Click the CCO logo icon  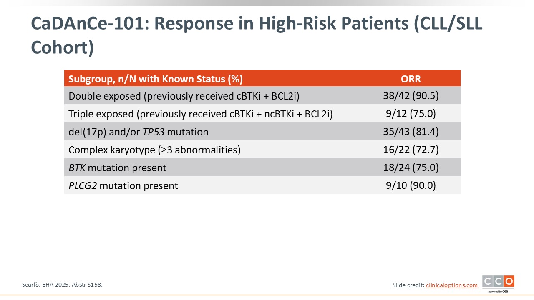498,282
